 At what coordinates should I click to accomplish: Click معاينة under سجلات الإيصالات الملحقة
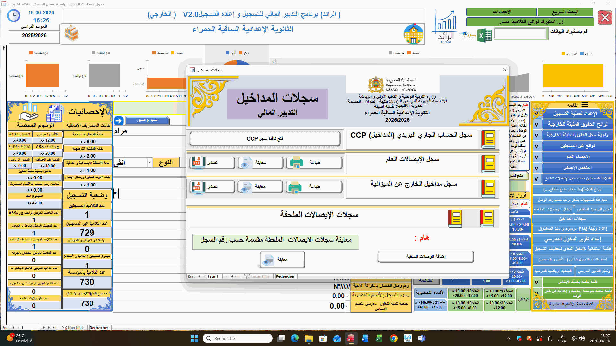coord(282,259)
